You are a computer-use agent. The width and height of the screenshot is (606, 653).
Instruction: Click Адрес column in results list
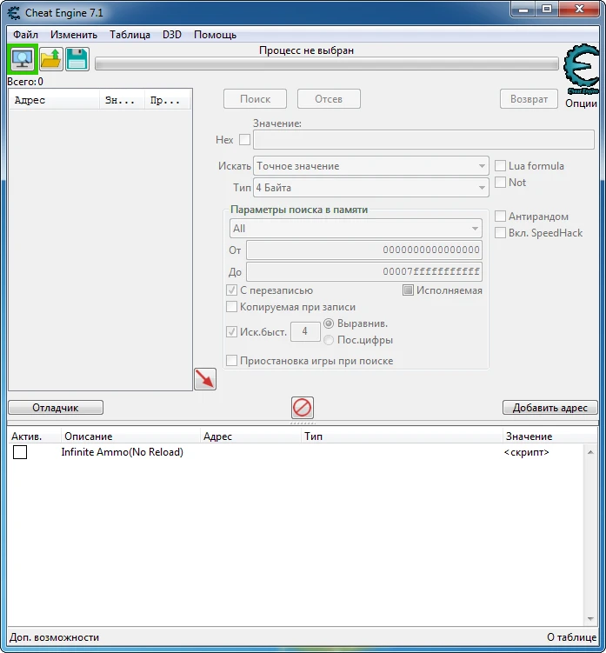(x=54, y=100)
